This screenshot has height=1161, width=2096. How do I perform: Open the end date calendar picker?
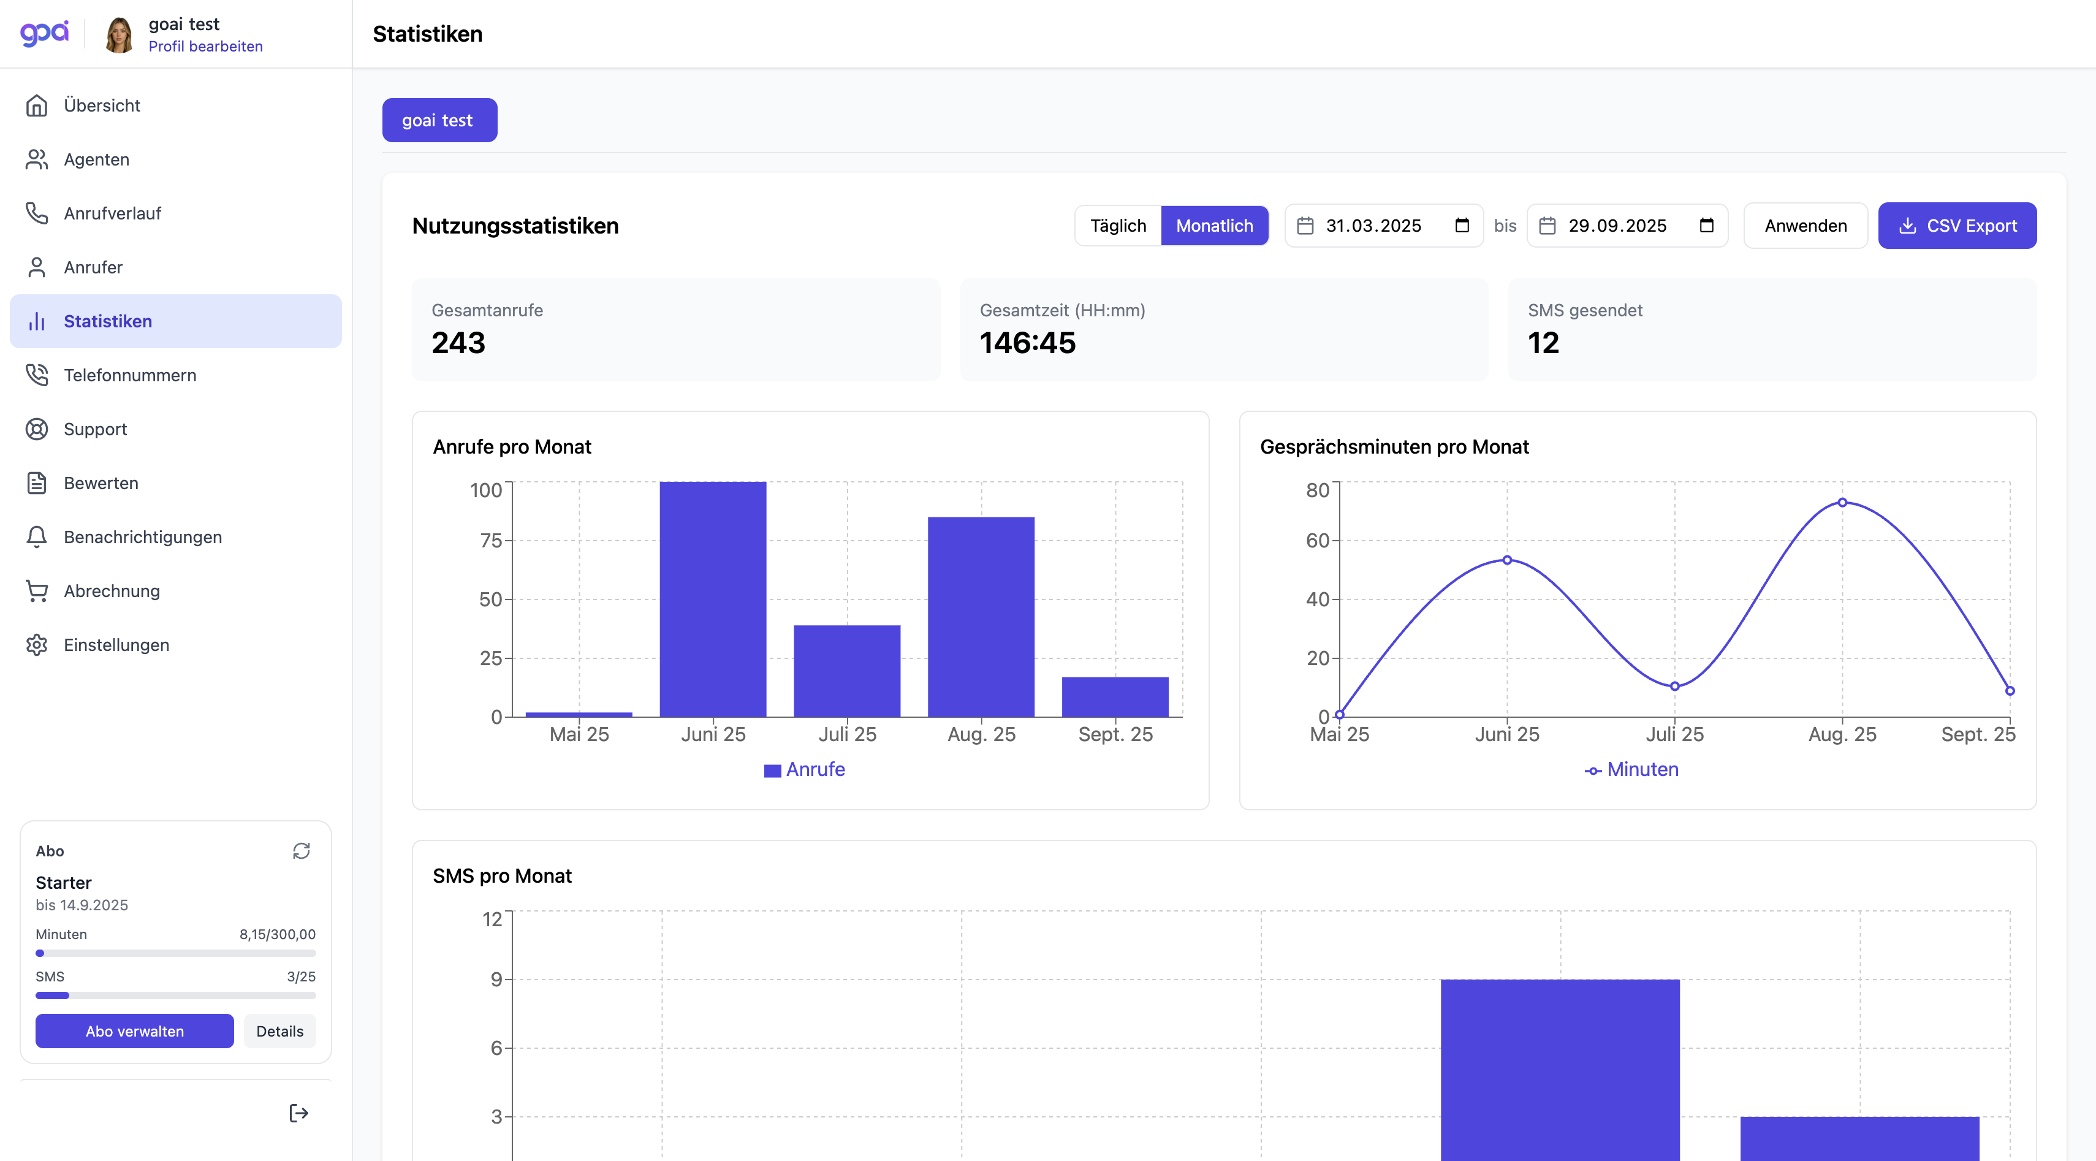(x=1706, y=226)
